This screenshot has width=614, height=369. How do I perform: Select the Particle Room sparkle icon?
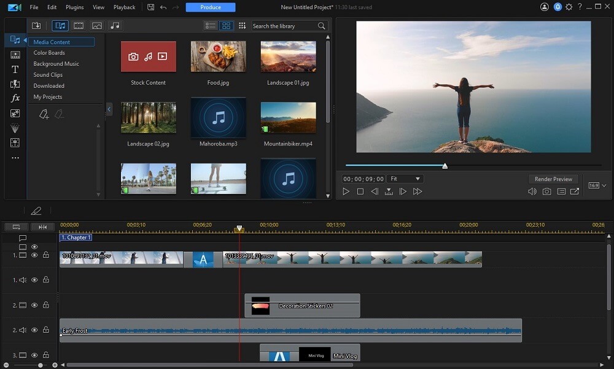tap(15, 128)
